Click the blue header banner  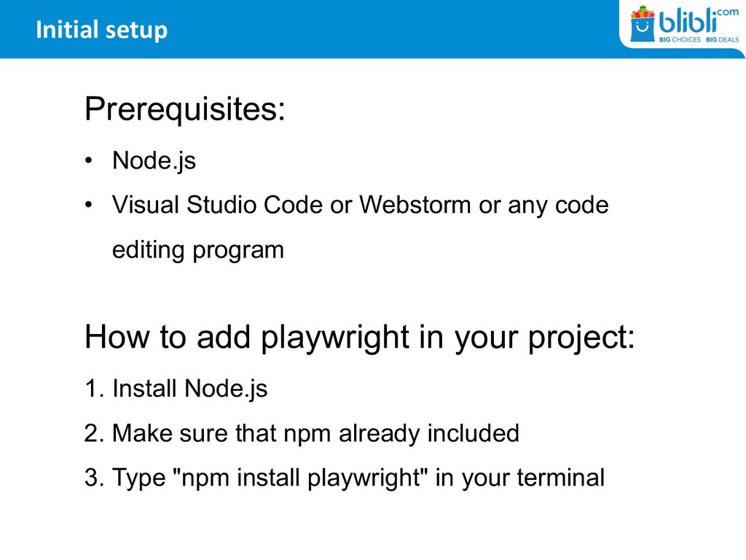(x=309, y=29)
